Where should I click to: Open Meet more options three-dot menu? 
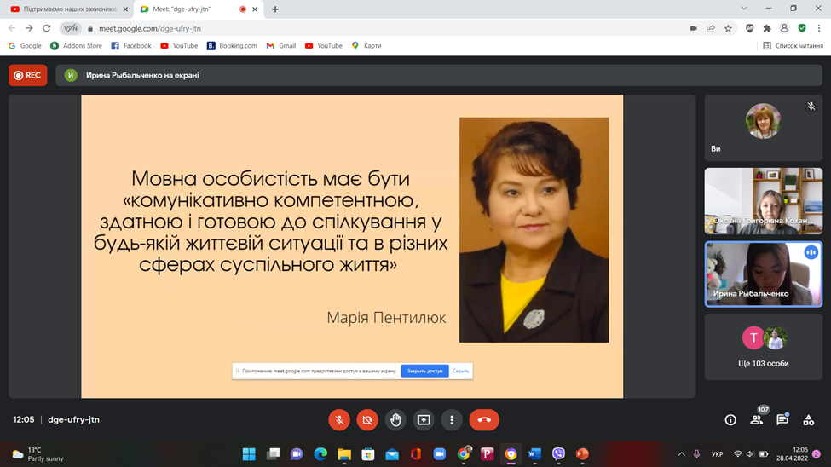(452, 420)
